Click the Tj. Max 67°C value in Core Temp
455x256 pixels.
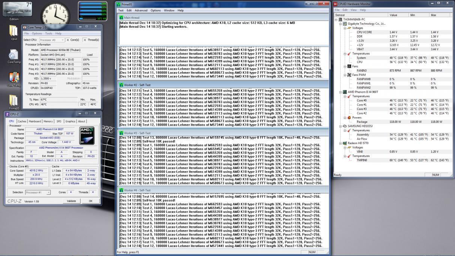click(x=59, y=99)
